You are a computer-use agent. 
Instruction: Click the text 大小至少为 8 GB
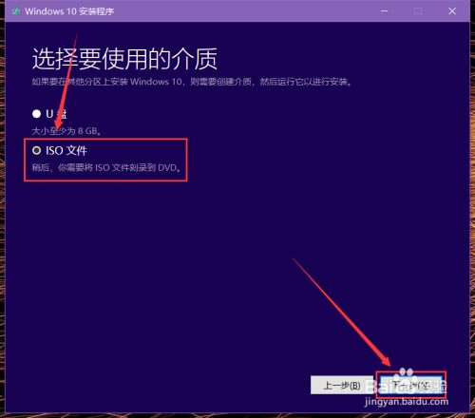point(66,131)
